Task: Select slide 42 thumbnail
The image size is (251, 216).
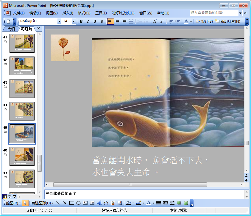Action: [x=22, y=66]
